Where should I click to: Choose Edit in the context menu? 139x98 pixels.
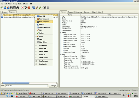44,30
